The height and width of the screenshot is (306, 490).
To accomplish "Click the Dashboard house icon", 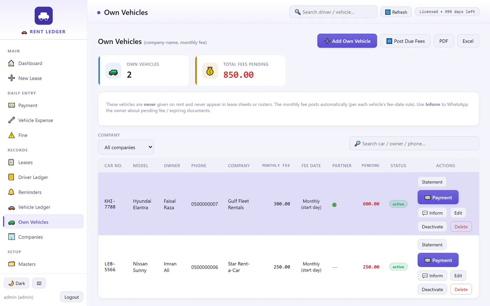I will 11,63.
